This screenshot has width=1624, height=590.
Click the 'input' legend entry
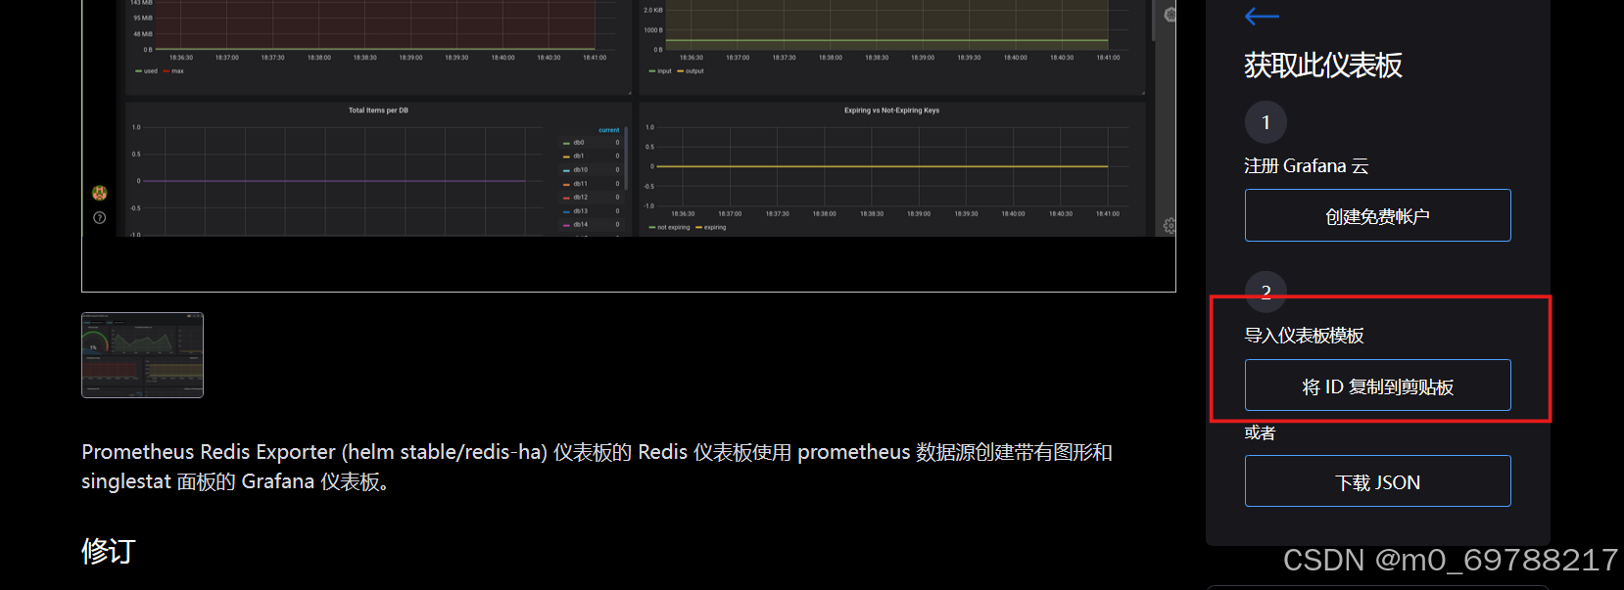(x=660, y=71)
